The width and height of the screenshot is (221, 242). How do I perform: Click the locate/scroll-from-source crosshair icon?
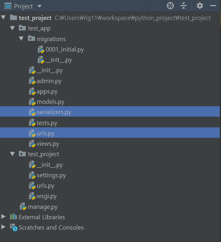click(170, 6)
